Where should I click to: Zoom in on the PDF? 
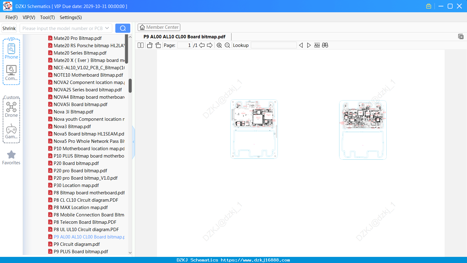tap(219, 45)
